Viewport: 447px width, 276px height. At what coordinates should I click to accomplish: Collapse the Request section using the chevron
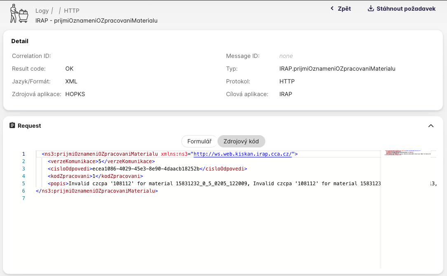(x=431, y=126)
